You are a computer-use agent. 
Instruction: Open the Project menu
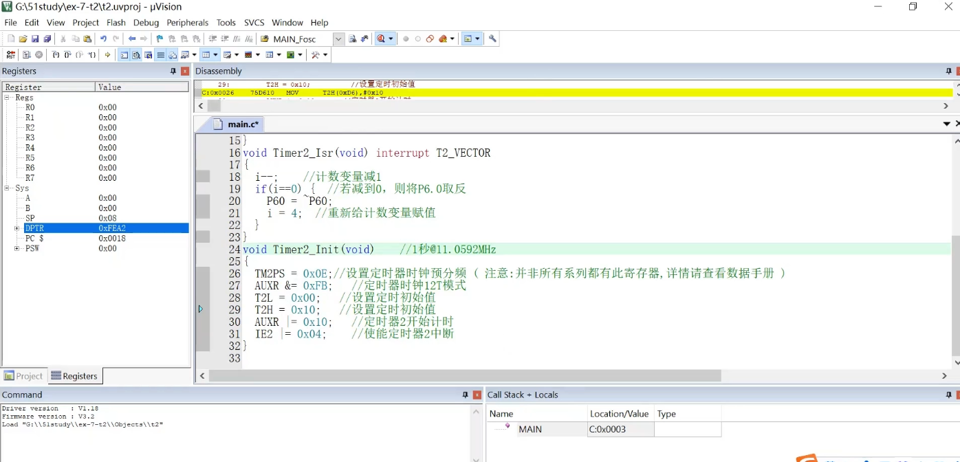86,23
